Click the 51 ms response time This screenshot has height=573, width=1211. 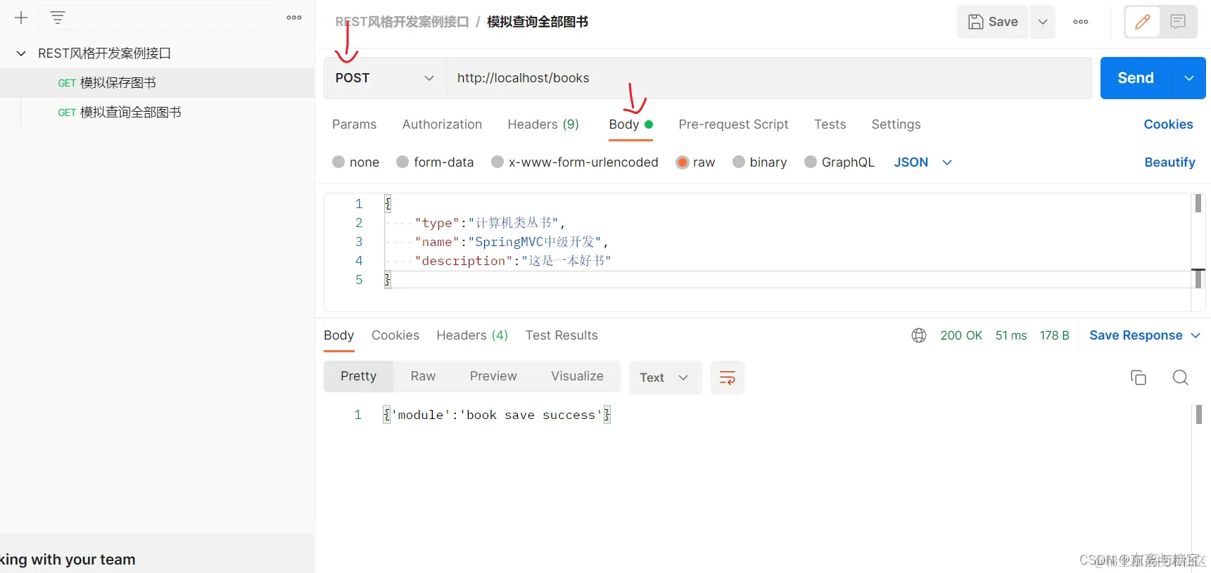tap(1011, 335)
